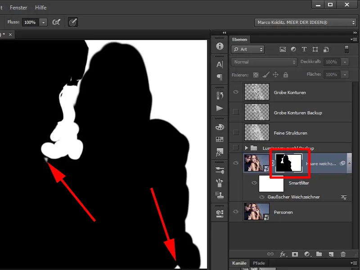Lock layer position move icon
The height and width of the screenshot is (270, 360).
click(275, 75)
